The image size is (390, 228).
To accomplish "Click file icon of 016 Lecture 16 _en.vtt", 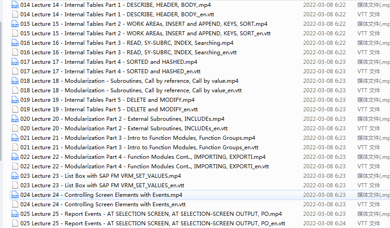I will pos(15,52).
